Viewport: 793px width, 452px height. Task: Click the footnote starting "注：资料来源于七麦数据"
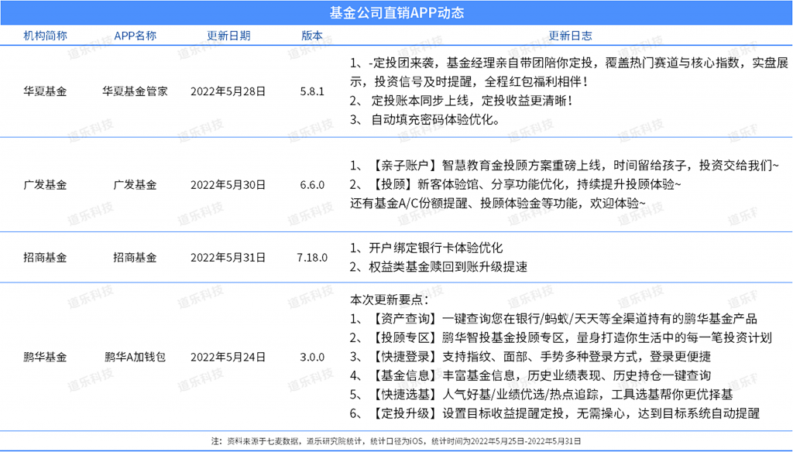pyautogui.click(x=396, y=441)
